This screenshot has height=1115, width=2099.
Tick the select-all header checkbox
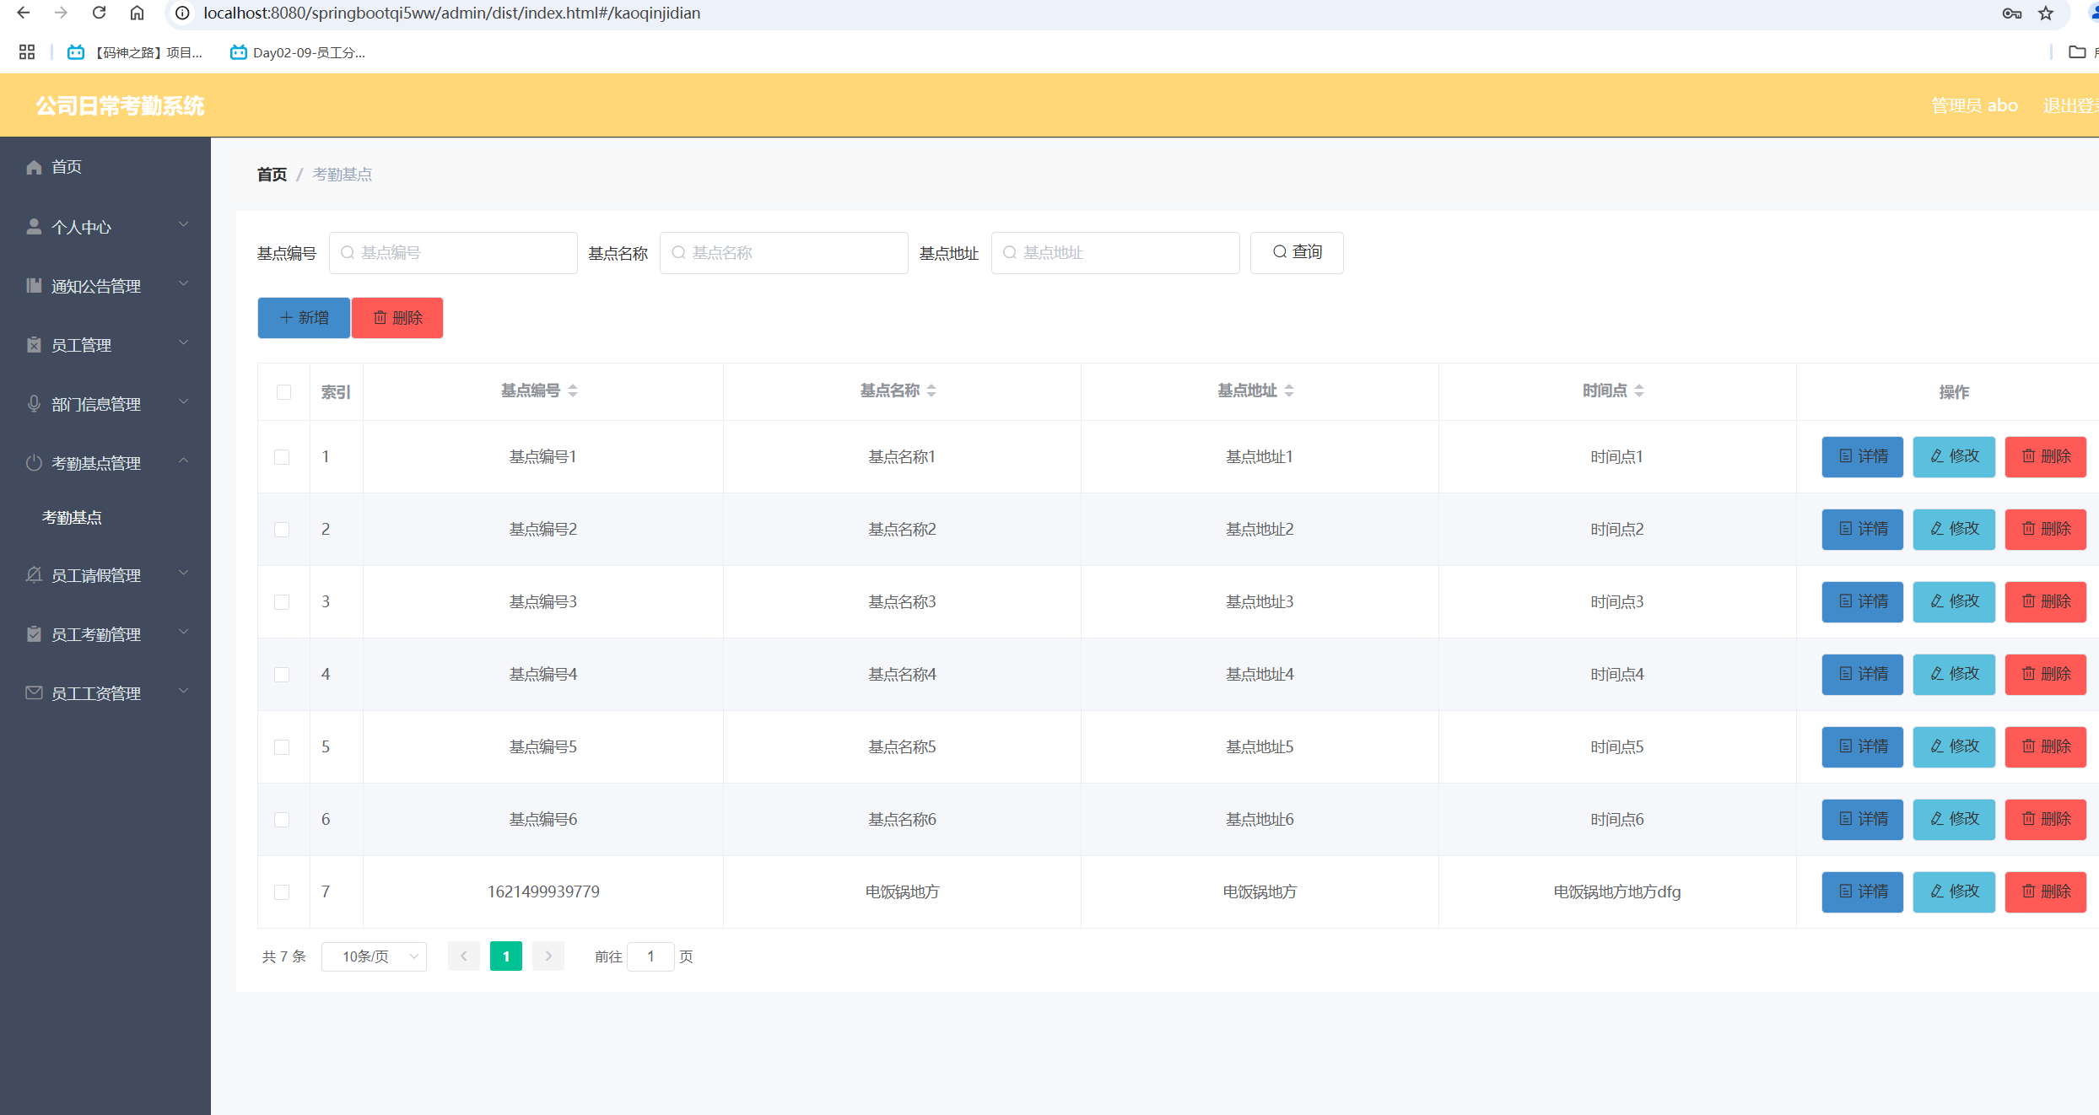(x=283, y=391)
